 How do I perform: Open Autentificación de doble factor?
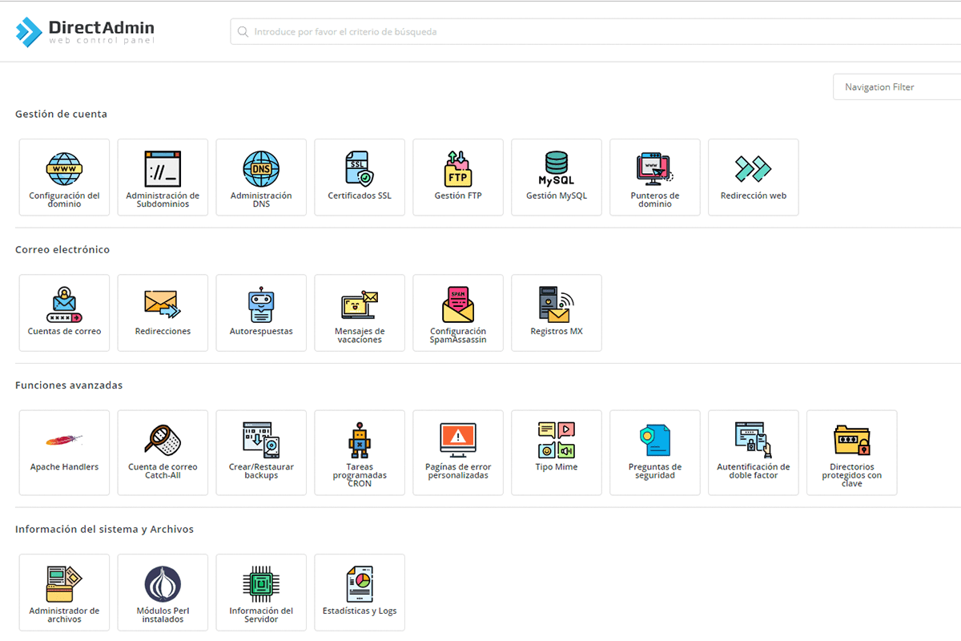click(753, 452)
